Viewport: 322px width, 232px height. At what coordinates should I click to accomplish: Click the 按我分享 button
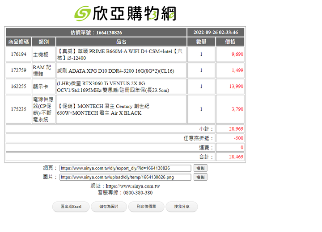pyautogui.click(x=182, y=207)
